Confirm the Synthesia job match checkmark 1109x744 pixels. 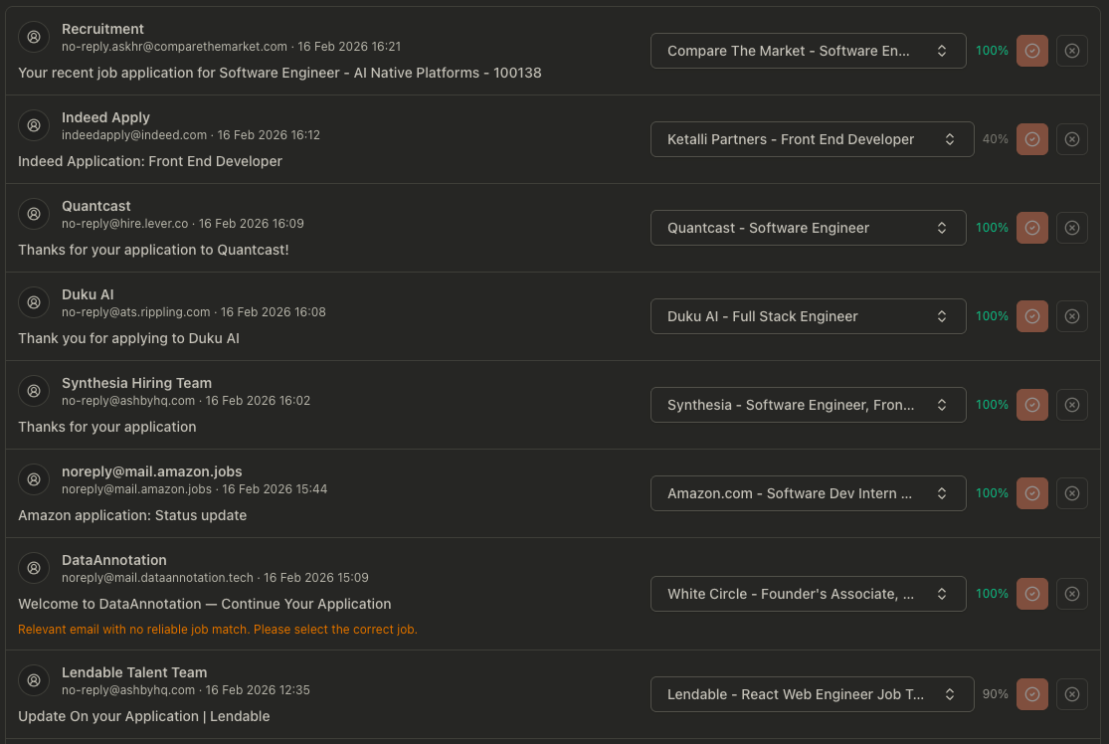pyautogui.click(x=1031, y=405)
